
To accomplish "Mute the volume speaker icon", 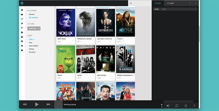I will [168, 106].
